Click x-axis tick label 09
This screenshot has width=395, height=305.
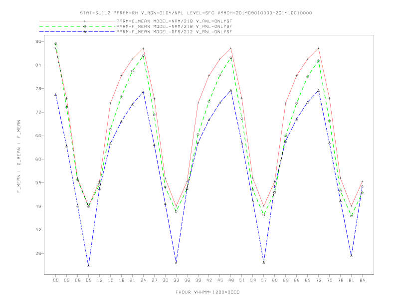click(88, 280)
